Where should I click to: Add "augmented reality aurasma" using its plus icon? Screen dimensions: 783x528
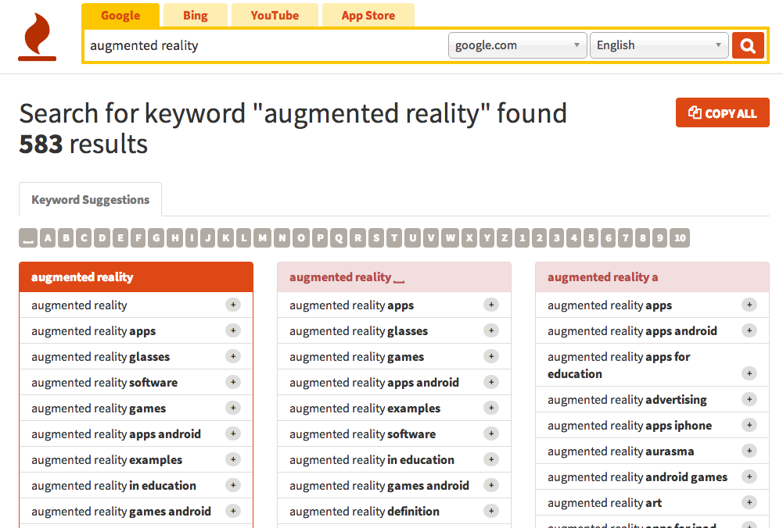point(749,451)
